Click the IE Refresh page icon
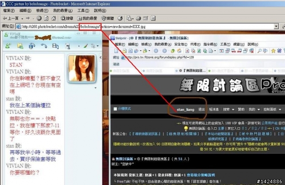285x185 pixels. (46, 18)
